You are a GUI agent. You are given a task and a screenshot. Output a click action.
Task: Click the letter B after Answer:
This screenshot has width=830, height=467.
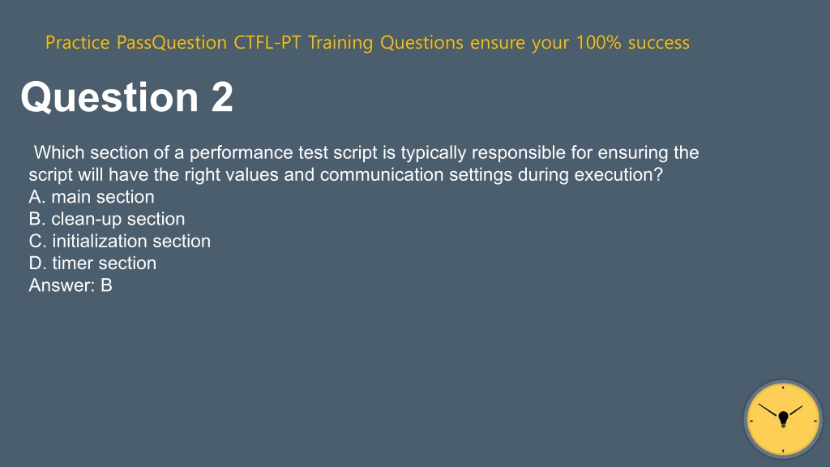(x=106, y=285)
